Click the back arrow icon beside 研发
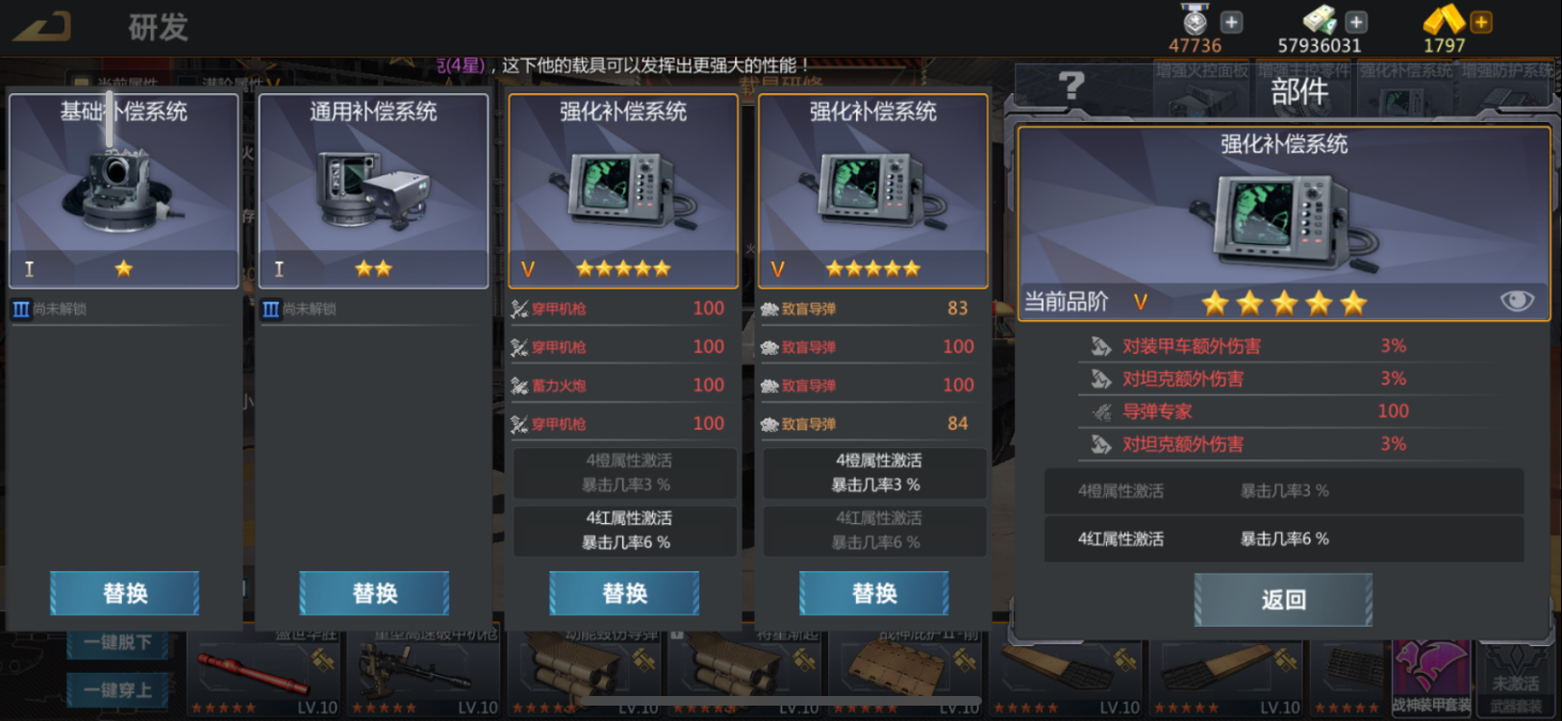1562x721 pixels. 42,26
